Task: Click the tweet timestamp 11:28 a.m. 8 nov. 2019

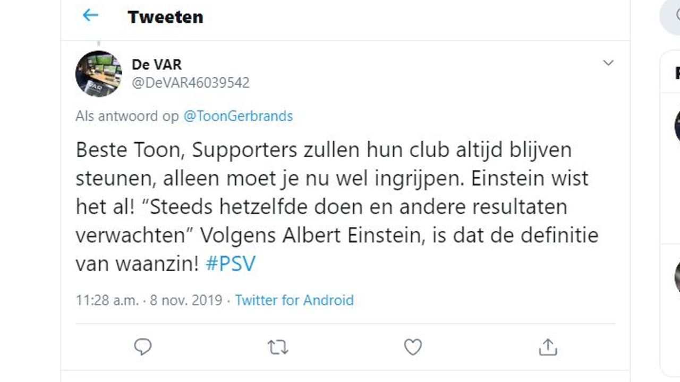Action: (x=149, y=300)
